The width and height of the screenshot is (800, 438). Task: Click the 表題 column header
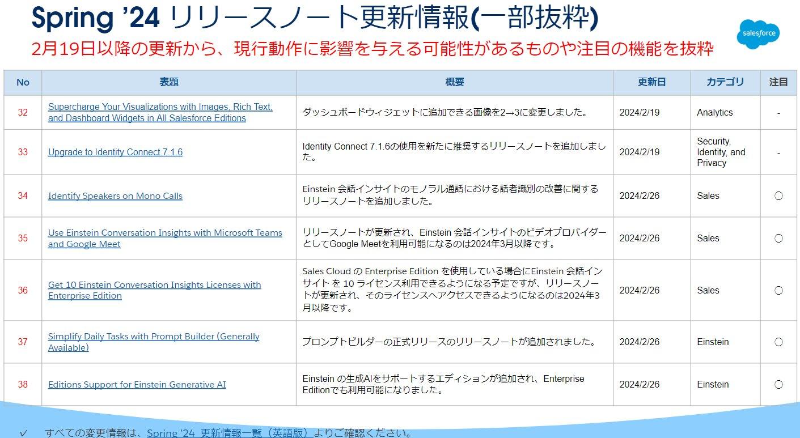(x=169, y=82)
